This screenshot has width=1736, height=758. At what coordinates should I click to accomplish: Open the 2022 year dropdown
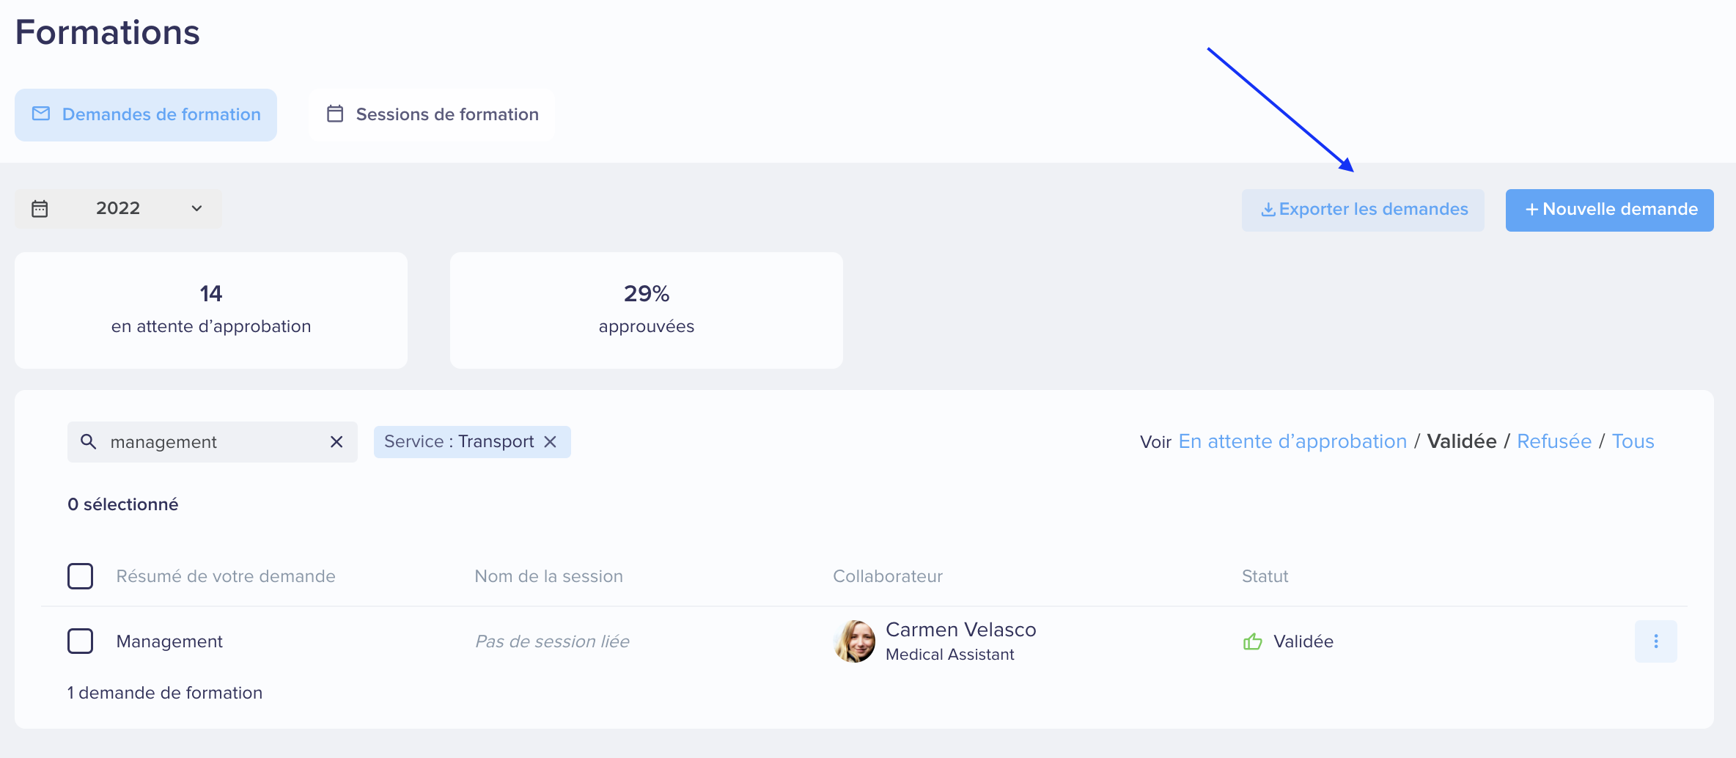(118, 209)
